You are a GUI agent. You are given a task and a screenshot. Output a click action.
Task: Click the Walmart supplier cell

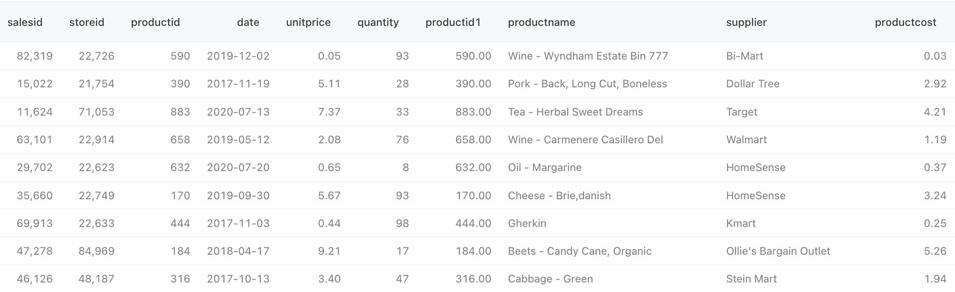coord(746,140)
